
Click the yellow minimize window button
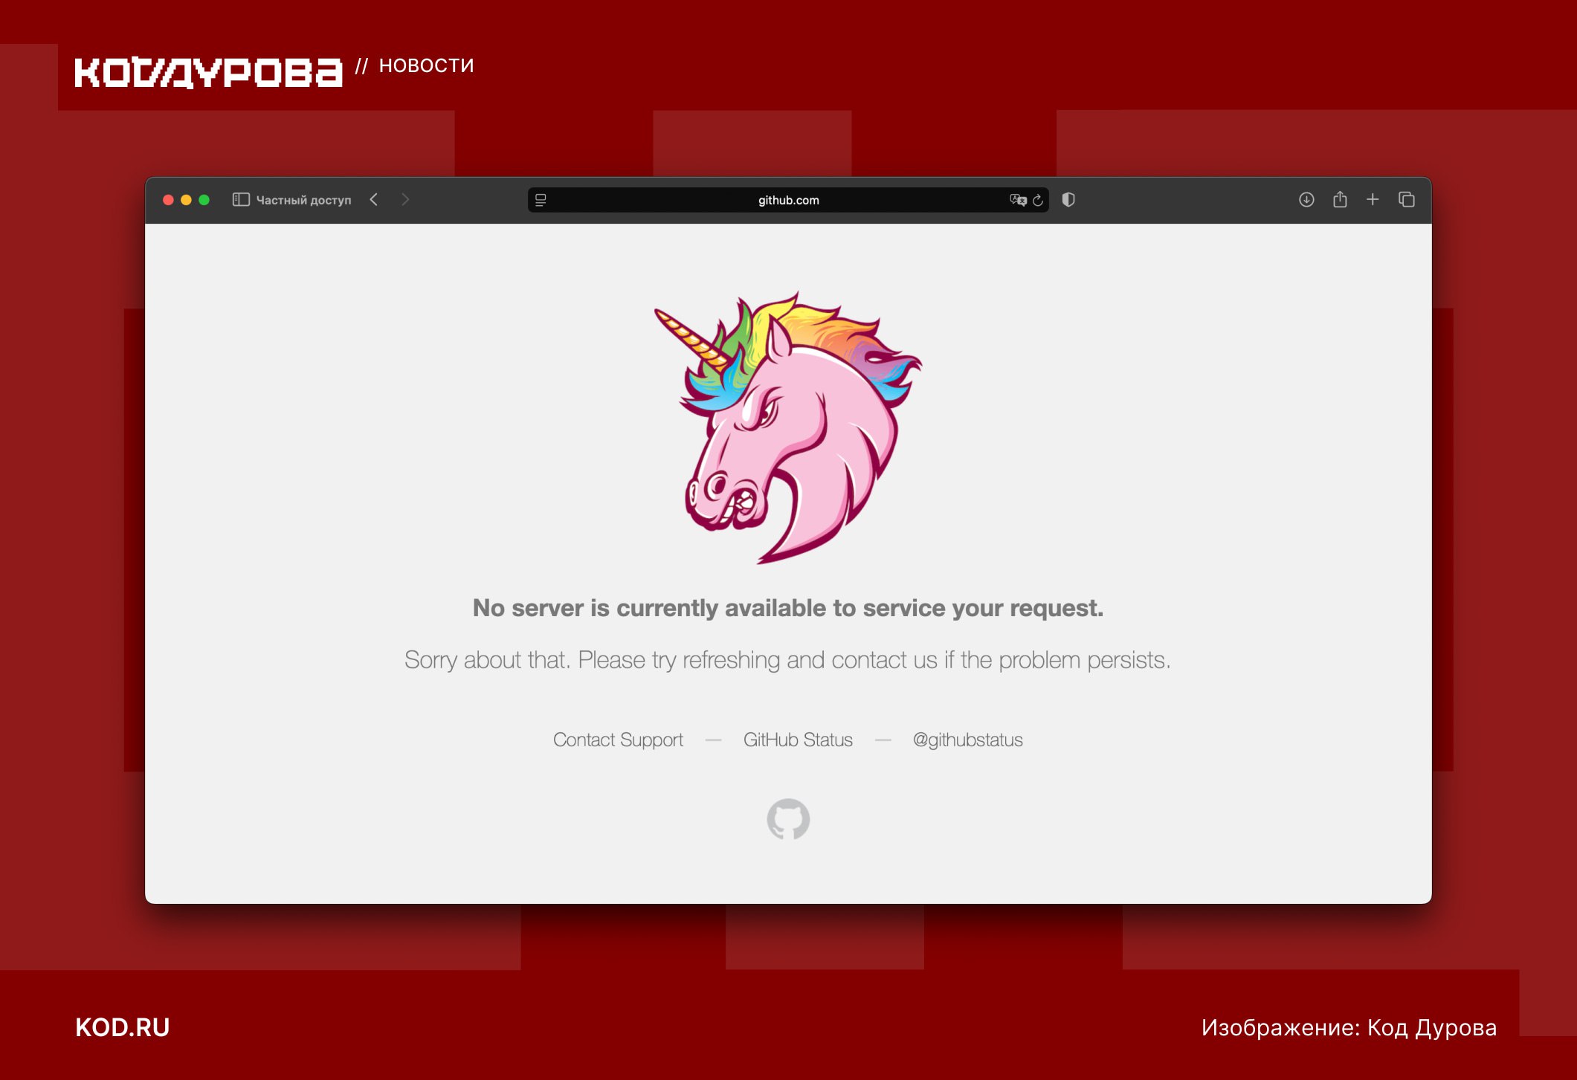coord(186,200)
